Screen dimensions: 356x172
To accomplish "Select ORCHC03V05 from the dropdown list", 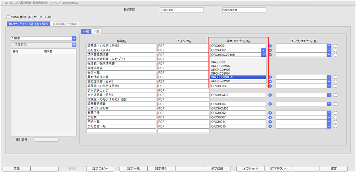I will coord(237,81).
